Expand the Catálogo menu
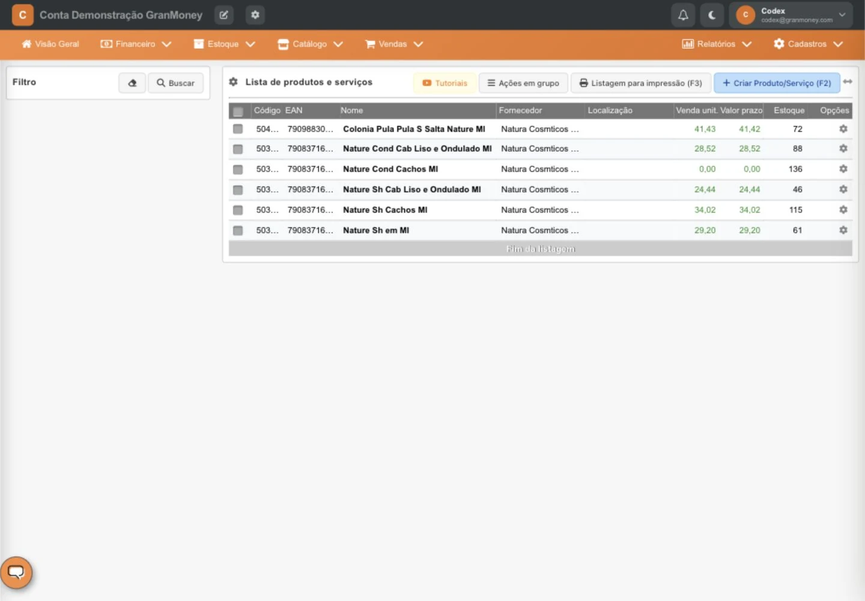This screenshot has width=865, height=601. [310, 44]
